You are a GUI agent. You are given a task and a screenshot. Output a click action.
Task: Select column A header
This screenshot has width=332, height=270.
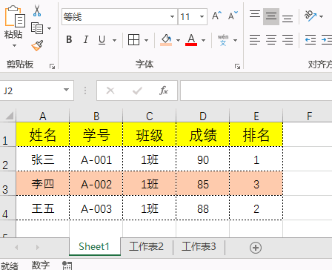(x=43, y=116)
